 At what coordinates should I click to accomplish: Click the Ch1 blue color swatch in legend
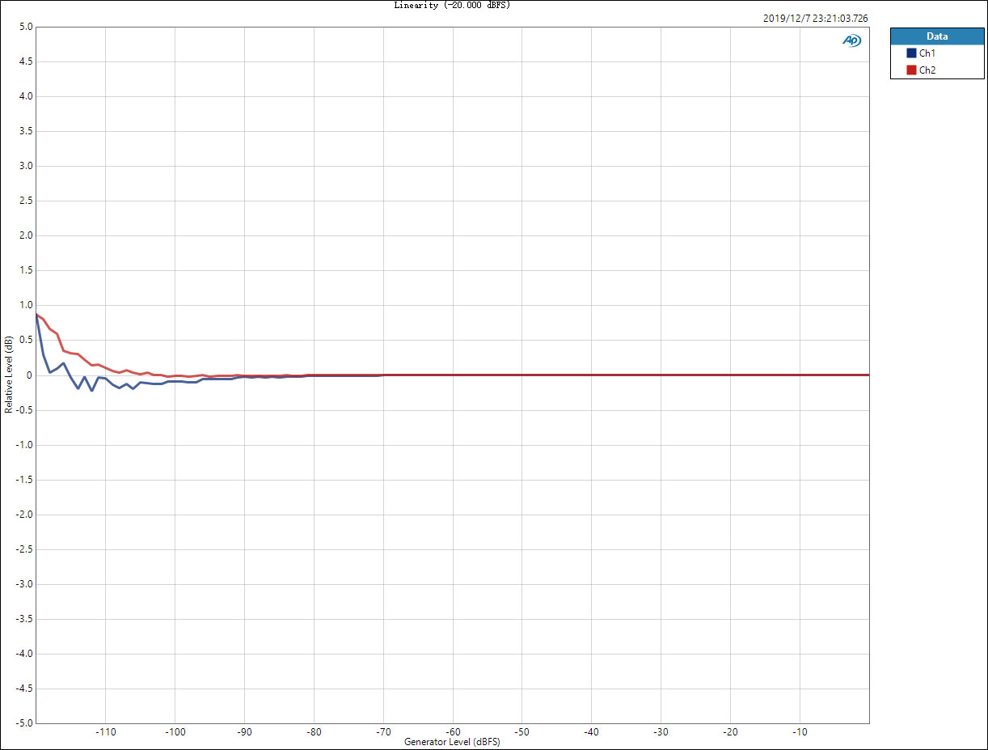[911, 53]
